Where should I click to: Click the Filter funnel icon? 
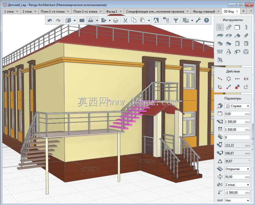point(176,20)
